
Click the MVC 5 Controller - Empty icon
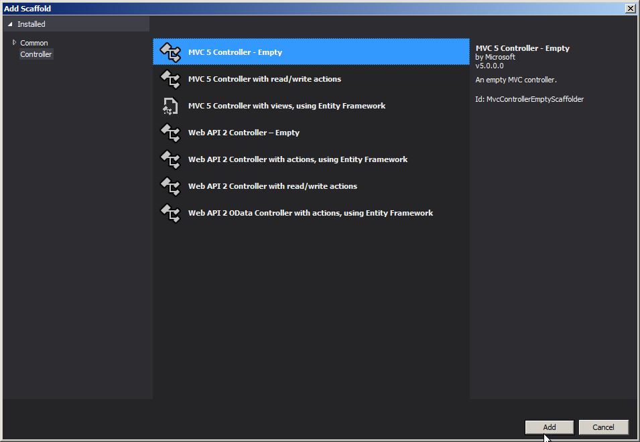point(171,52)
